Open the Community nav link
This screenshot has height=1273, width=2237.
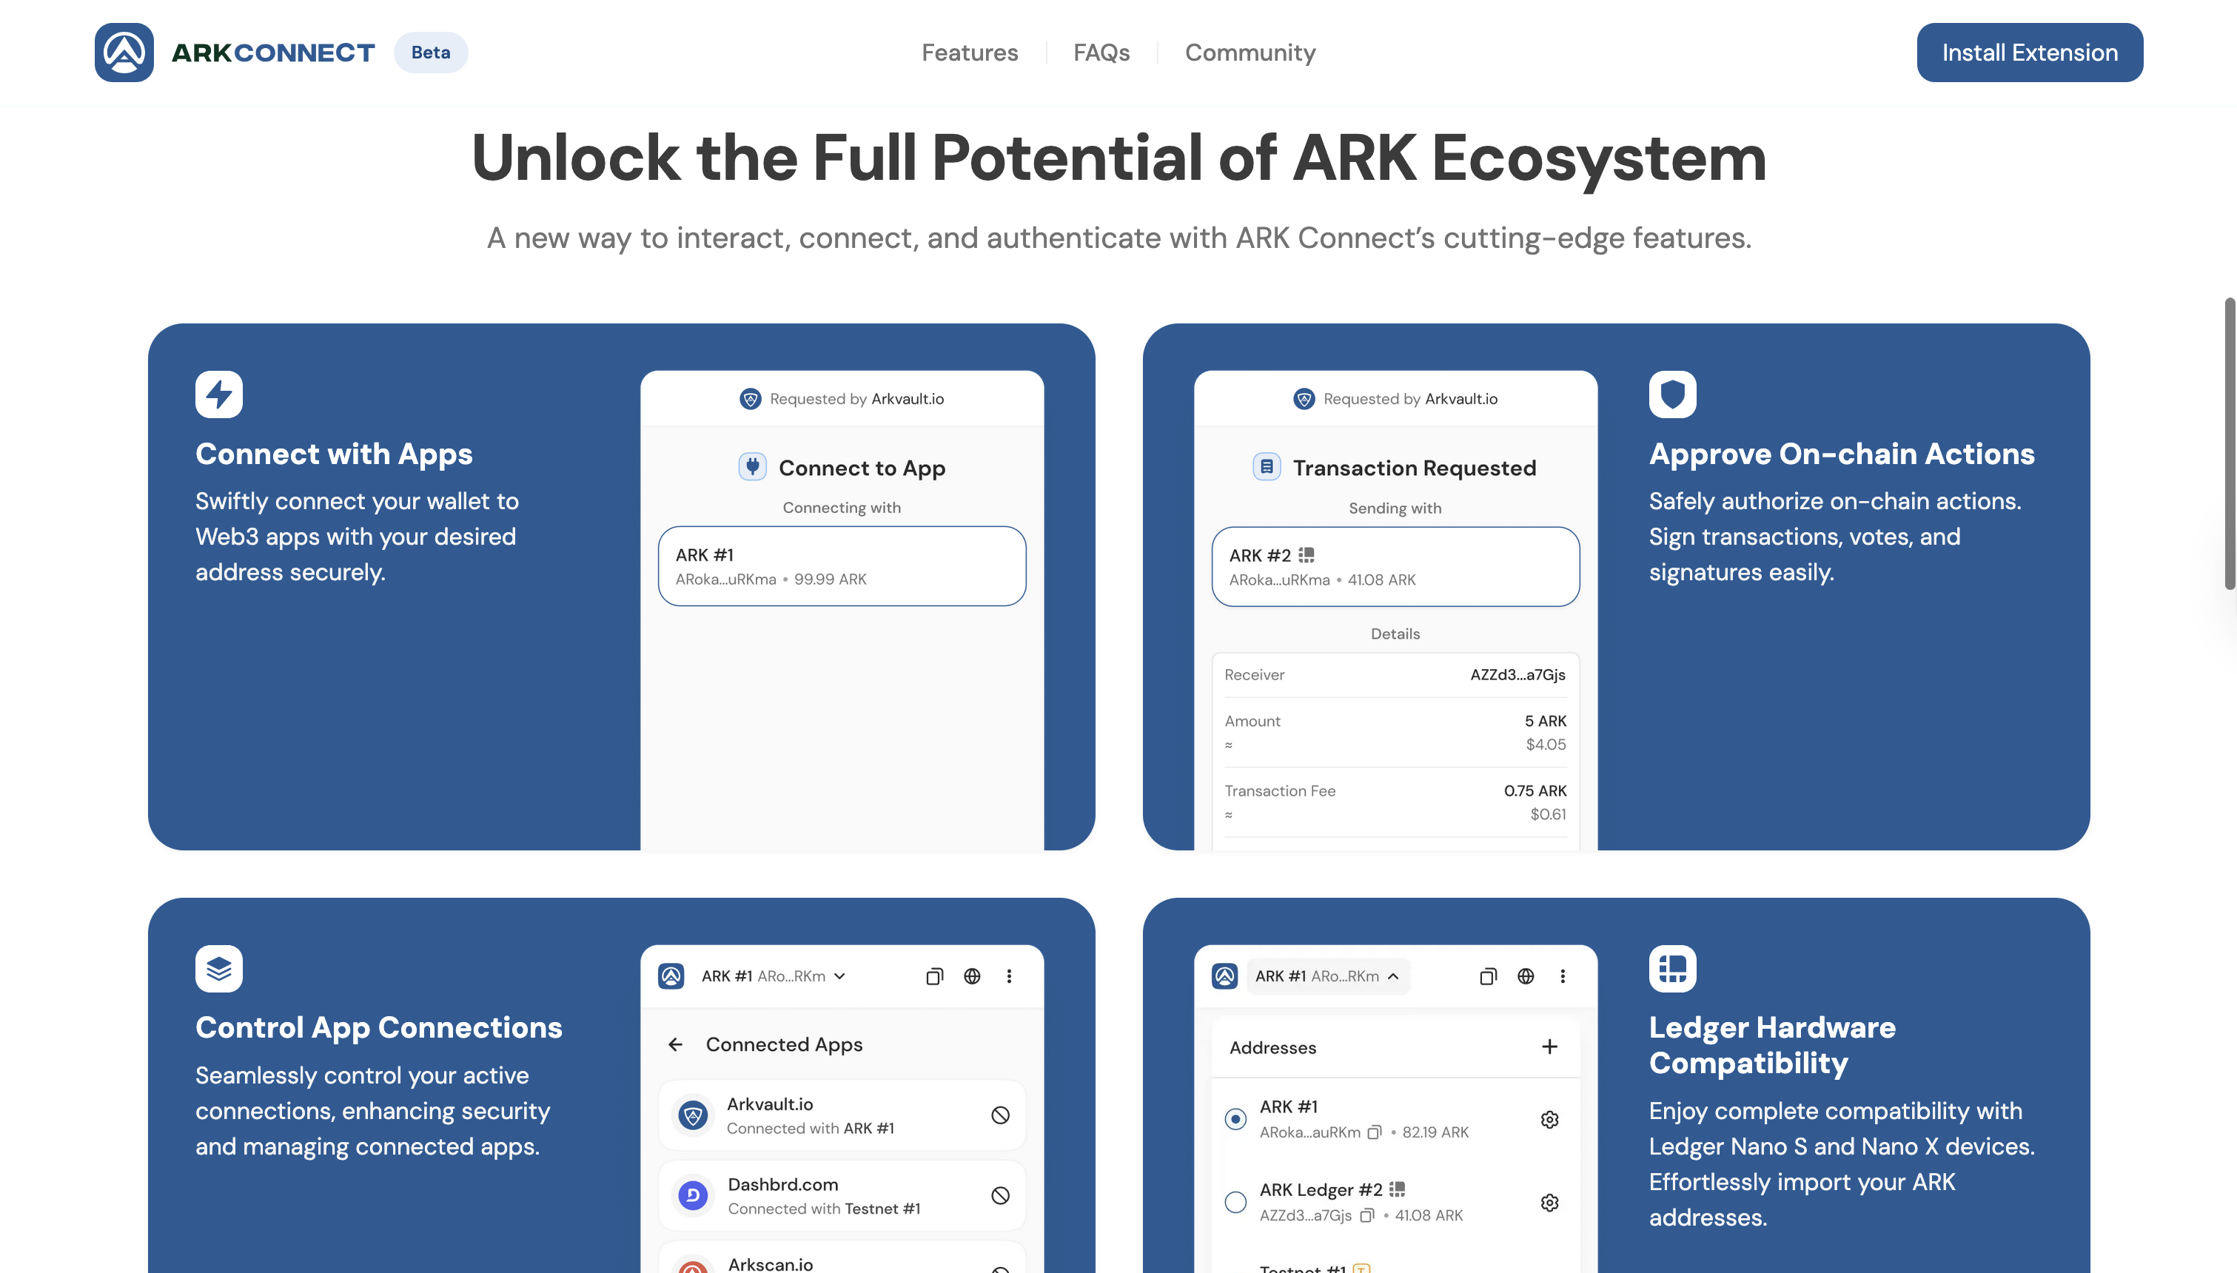click(x=1250, y=53)
